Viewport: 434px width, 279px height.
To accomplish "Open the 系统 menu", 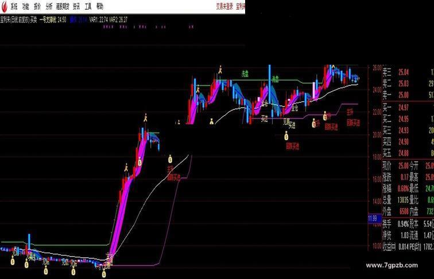I will tap(14, 6).
